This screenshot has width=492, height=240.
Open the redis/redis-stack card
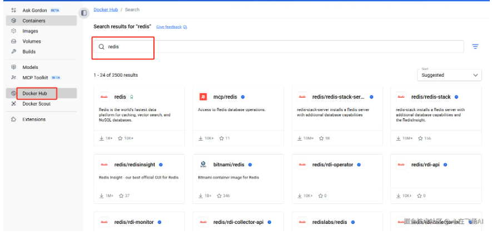[x=436, y=117]
